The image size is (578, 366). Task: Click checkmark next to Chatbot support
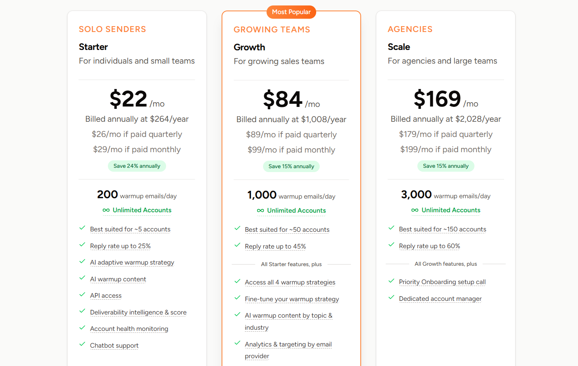coord(82,344)
